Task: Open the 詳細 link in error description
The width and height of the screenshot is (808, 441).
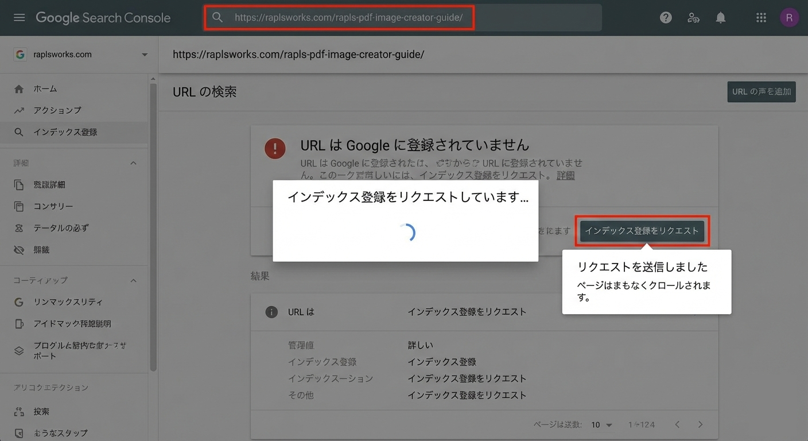Action: point(566,176)
